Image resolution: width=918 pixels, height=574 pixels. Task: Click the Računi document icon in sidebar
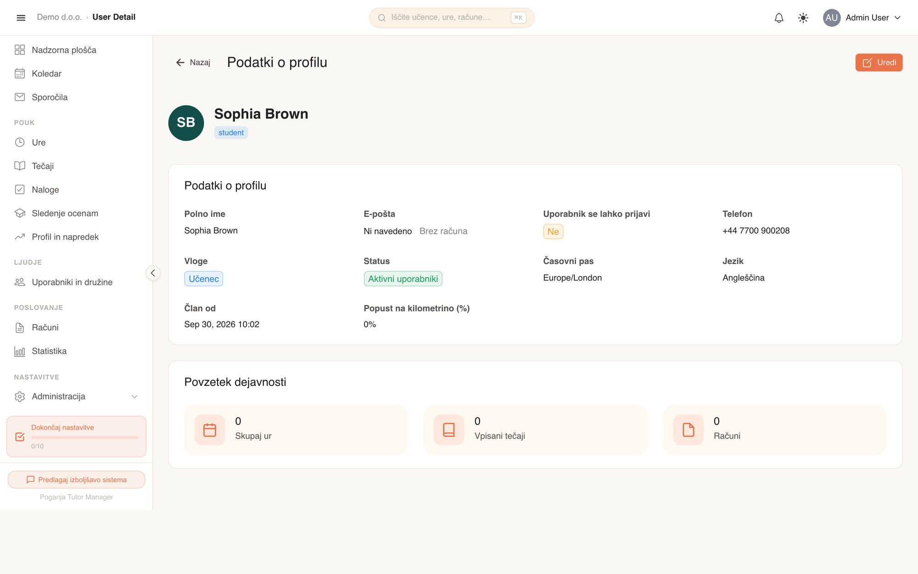20,327
